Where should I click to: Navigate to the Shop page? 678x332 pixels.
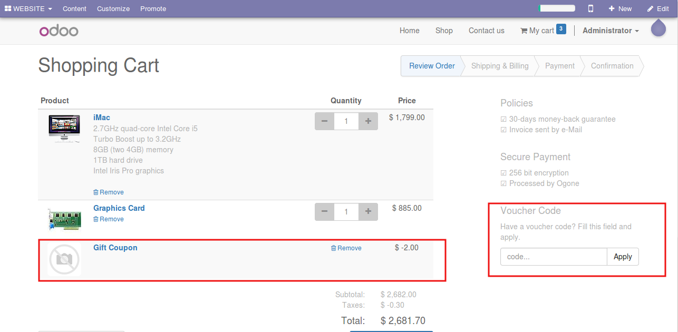(444, 31)
